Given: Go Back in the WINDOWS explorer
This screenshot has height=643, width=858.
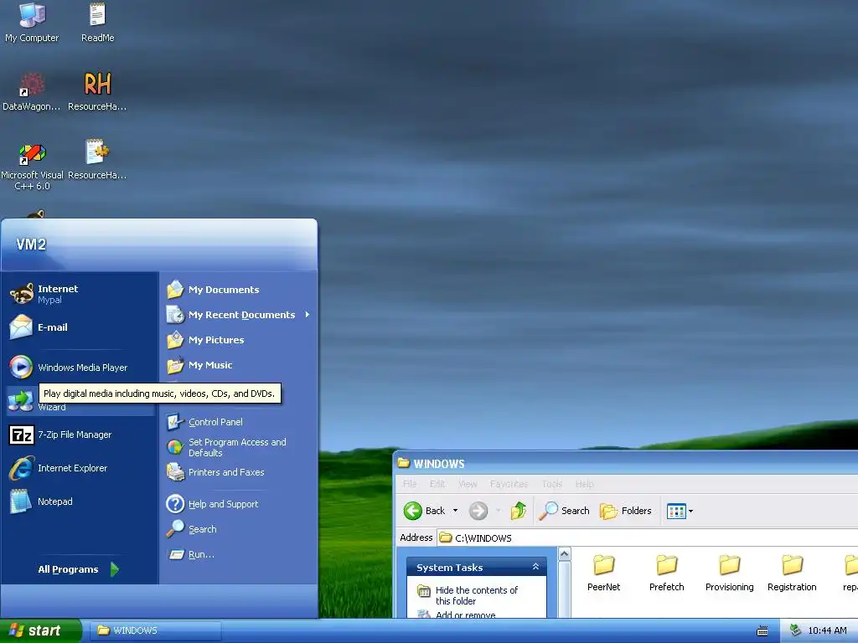Looking at the screenshot, I should pos(425,511).
